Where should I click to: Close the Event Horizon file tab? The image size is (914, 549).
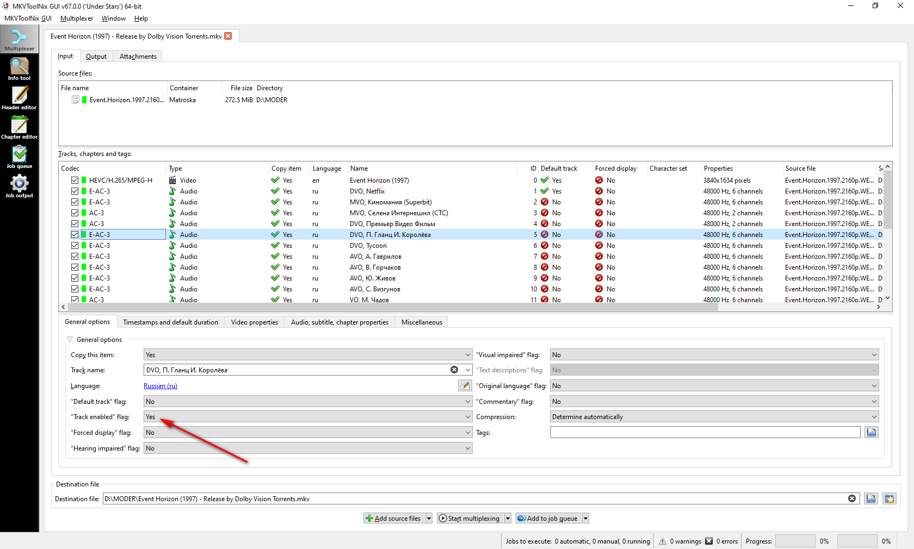228,36
